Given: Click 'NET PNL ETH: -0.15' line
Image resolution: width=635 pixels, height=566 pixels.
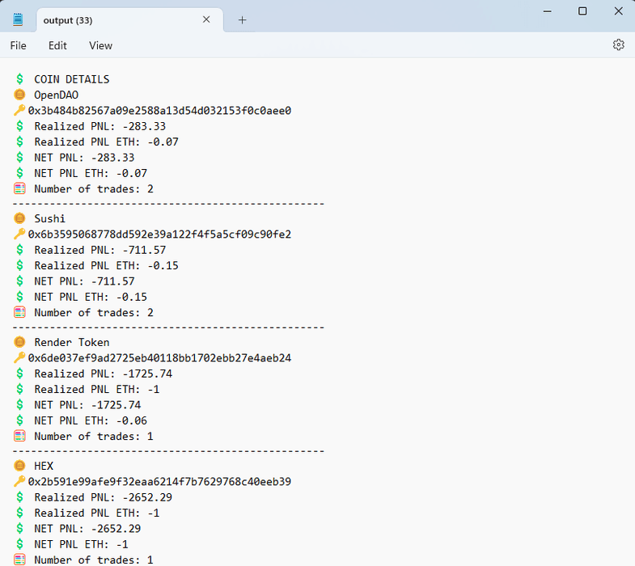Looking at the screenshot, I should coord(91,298).
